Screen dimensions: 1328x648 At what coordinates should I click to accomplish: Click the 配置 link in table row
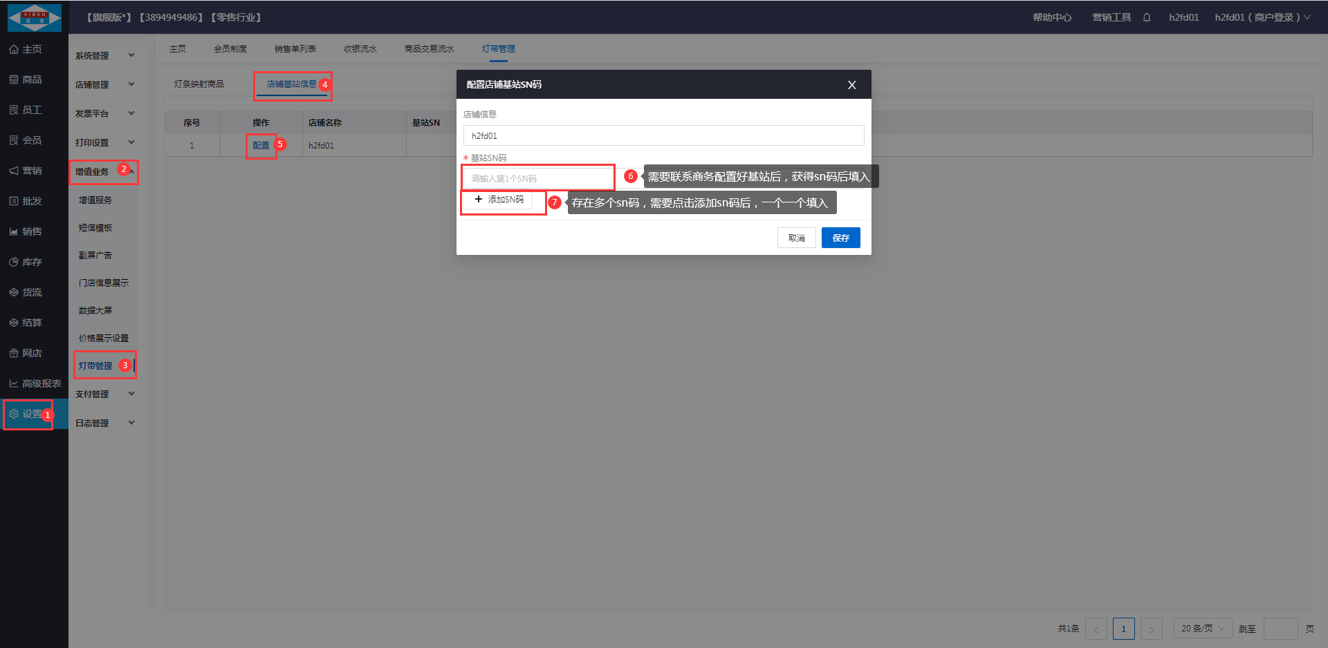[261, 146]
